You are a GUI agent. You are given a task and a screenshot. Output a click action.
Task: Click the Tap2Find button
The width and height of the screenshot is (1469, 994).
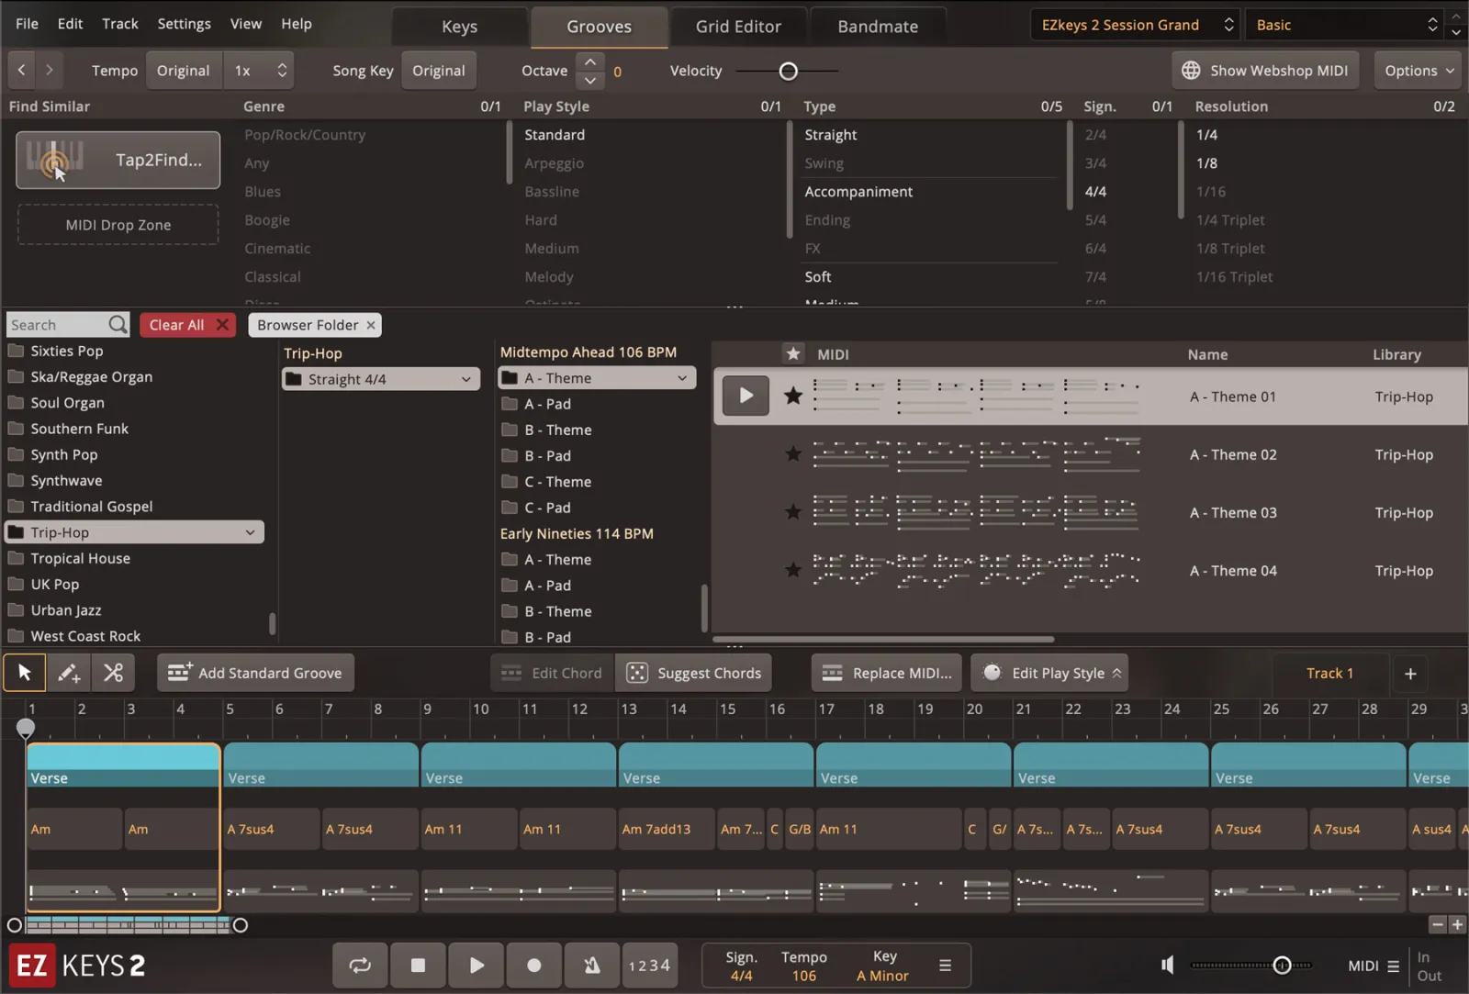click(x=118, y=160)
